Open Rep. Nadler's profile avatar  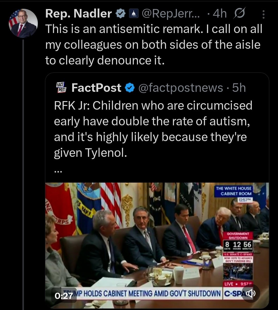(x=23, y=23)
